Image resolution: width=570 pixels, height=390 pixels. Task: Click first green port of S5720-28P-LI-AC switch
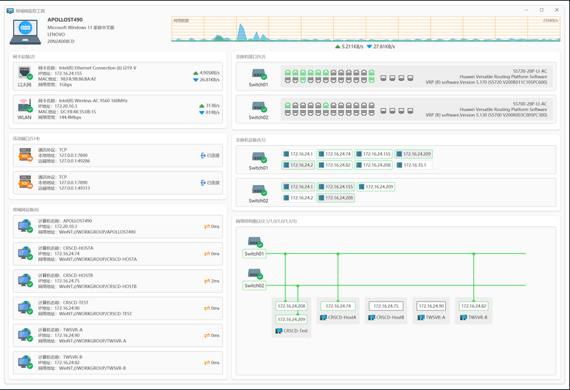(x=287, y=73)
